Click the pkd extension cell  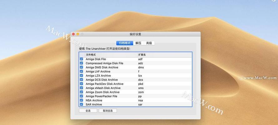(x=141, y=84)
